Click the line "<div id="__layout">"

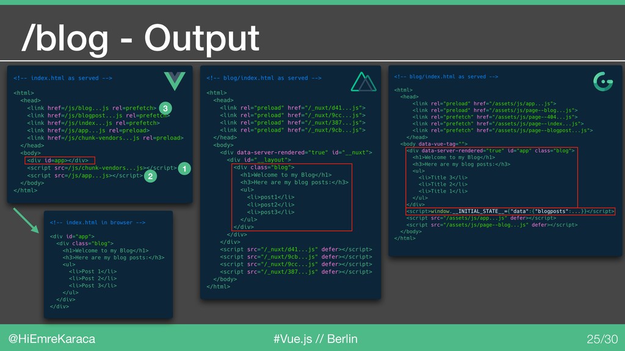tap(259, 160)
